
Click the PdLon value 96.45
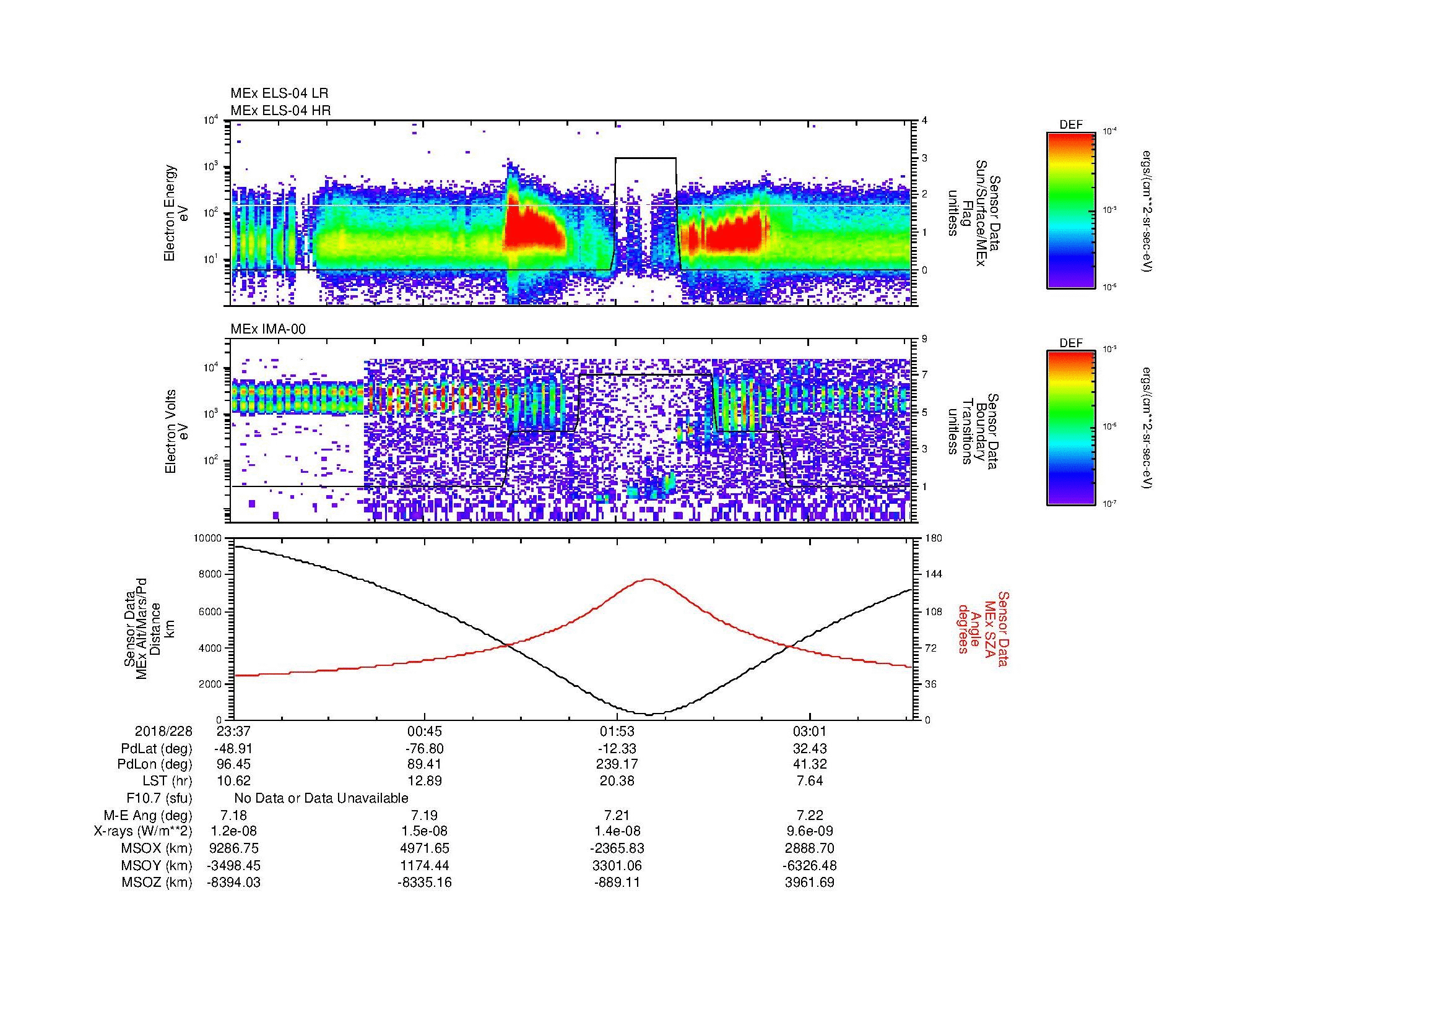click(234, 764)
